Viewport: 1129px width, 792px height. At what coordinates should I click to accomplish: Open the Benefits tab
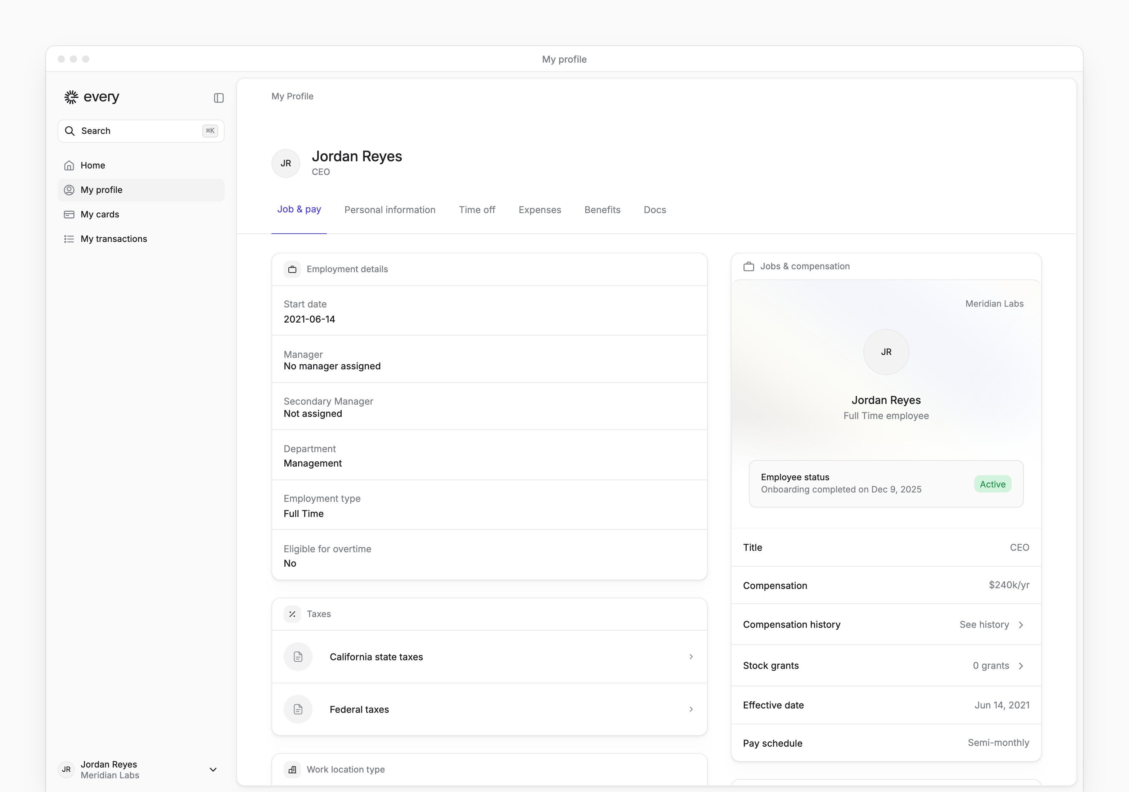point(602,210)
